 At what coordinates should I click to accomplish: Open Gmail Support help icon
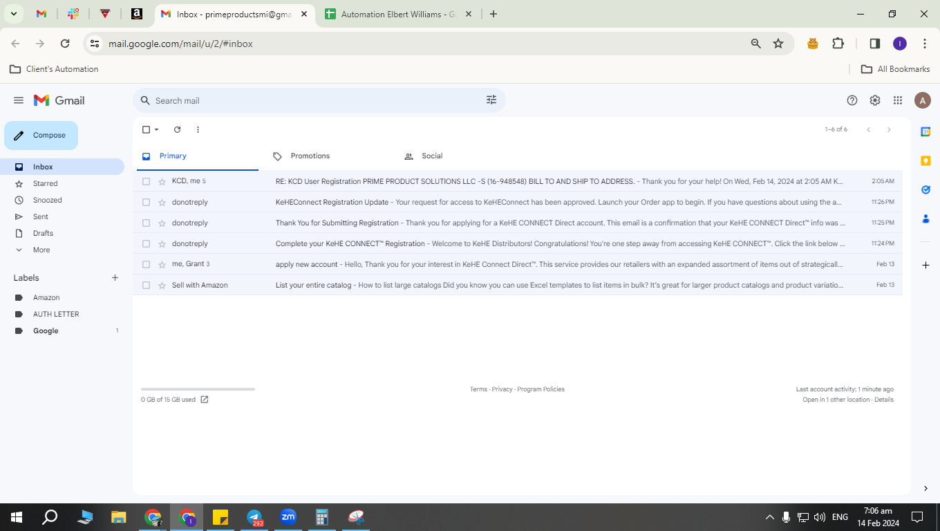852,100
